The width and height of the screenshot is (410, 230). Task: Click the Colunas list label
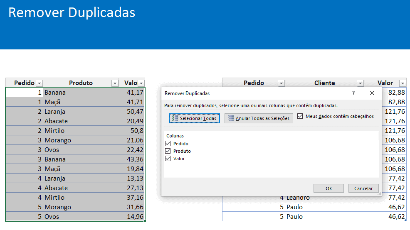tap(175, 136)
